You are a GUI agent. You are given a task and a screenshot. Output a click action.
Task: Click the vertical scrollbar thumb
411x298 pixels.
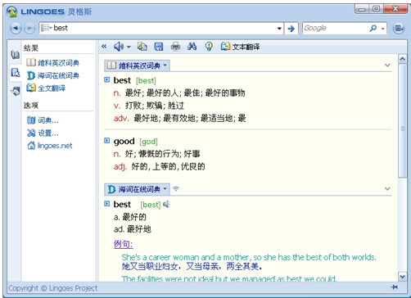click(402, 121)
